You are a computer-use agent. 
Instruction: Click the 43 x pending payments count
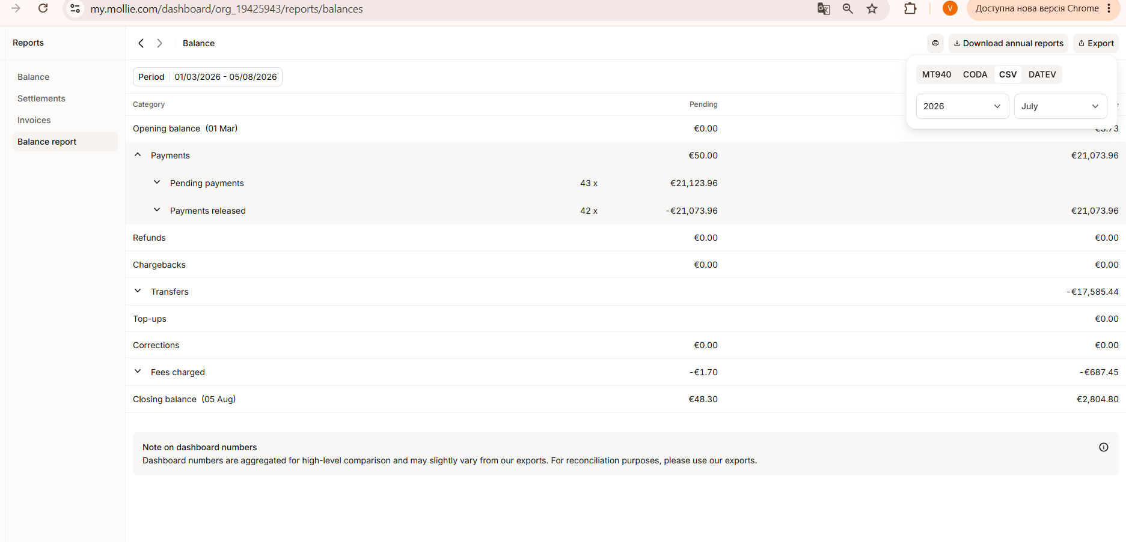click(589, 183)
